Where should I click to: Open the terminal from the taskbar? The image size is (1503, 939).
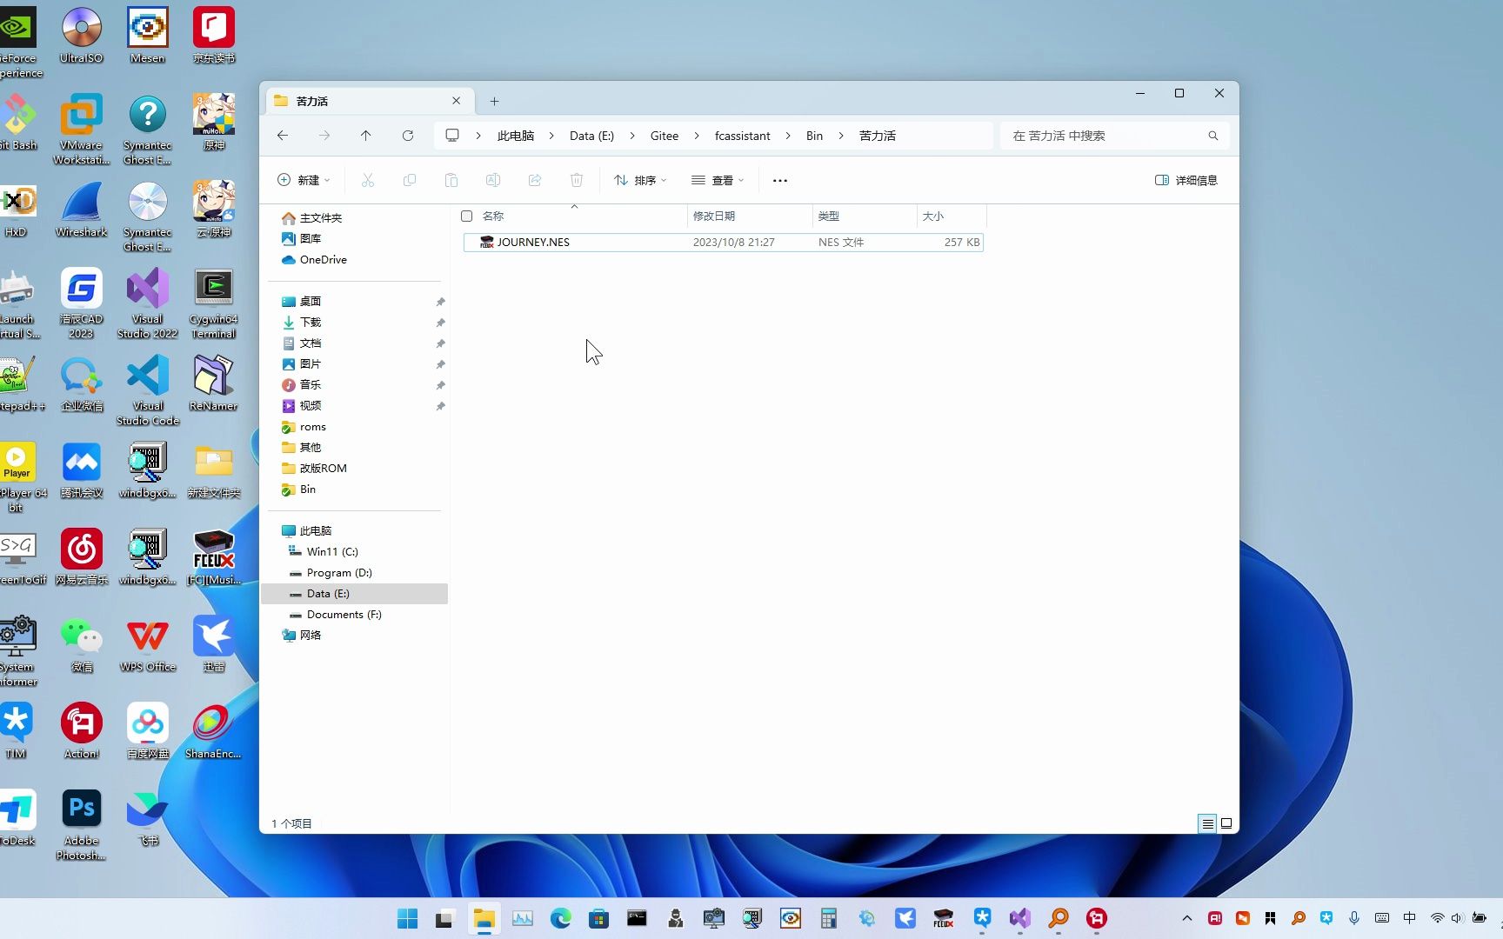pyautogui.click(x=637, y=918)
